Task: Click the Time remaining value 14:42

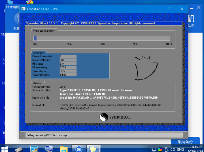Action: 68,75
